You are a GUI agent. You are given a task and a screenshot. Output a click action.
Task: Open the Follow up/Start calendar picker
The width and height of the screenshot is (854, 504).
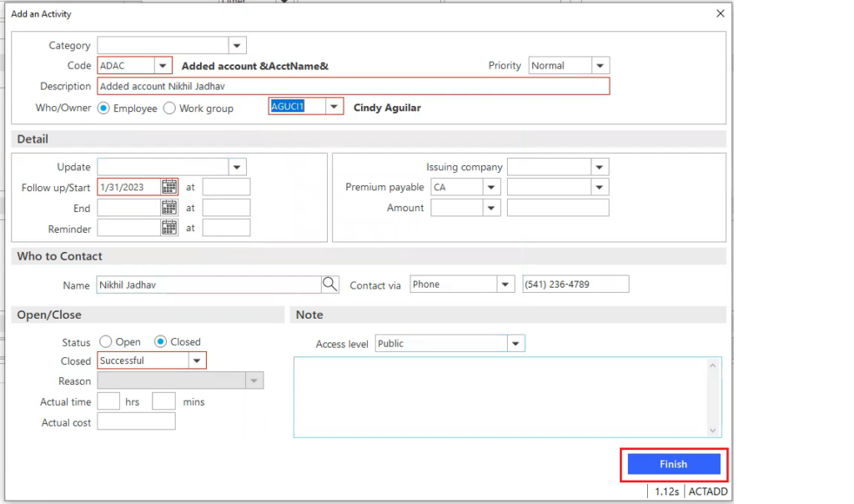(168, 187)
